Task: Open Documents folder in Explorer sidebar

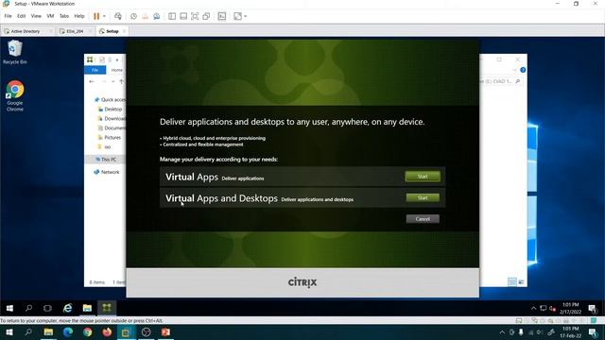Action: tap(112, 128)
